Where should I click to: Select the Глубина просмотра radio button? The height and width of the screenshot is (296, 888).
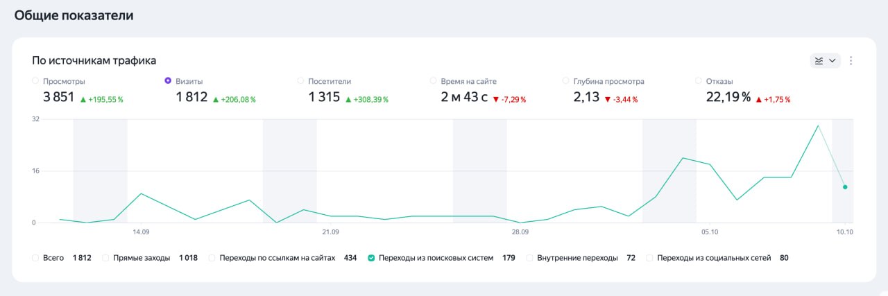tap(566, 81)
